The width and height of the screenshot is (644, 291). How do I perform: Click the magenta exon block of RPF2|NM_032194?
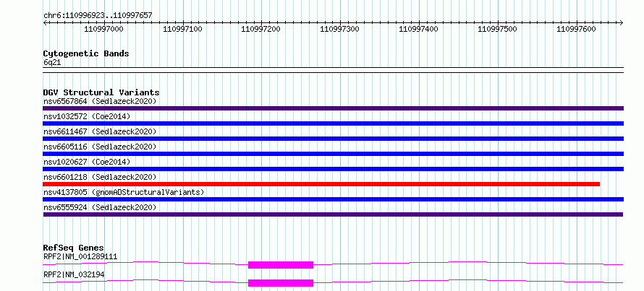[281, 283]
